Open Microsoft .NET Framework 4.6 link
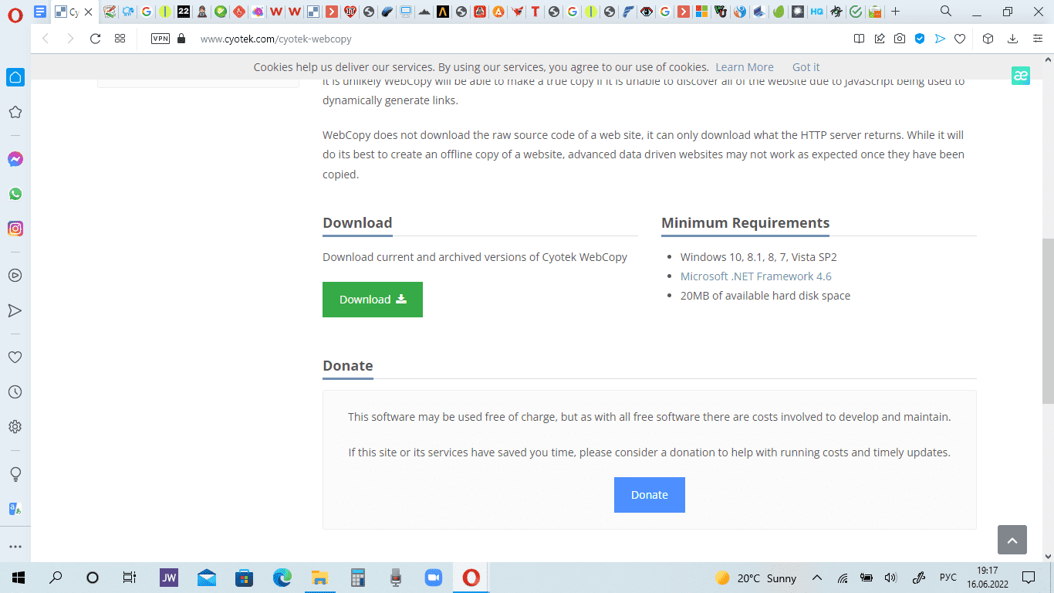 755,276
